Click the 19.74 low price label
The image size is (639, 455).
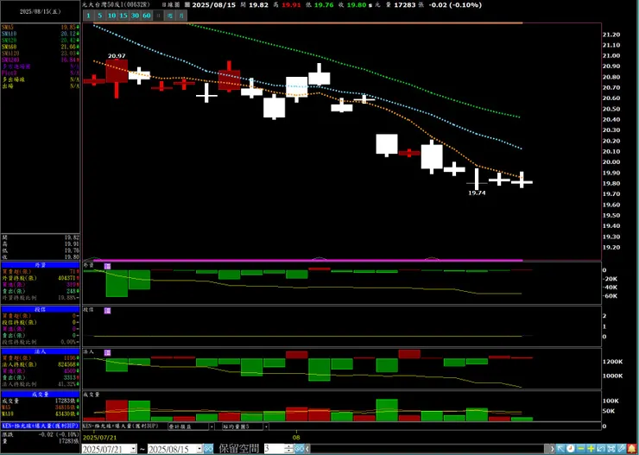(478, 193)
